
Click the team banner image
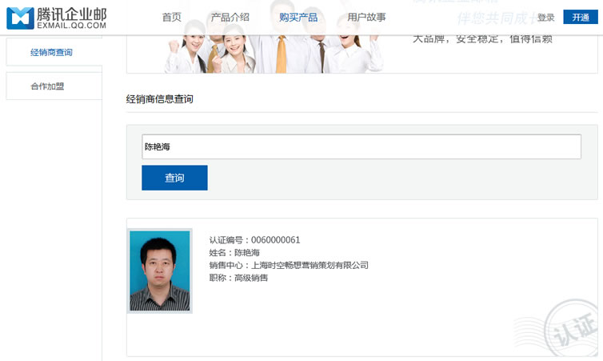coord(361,54)
